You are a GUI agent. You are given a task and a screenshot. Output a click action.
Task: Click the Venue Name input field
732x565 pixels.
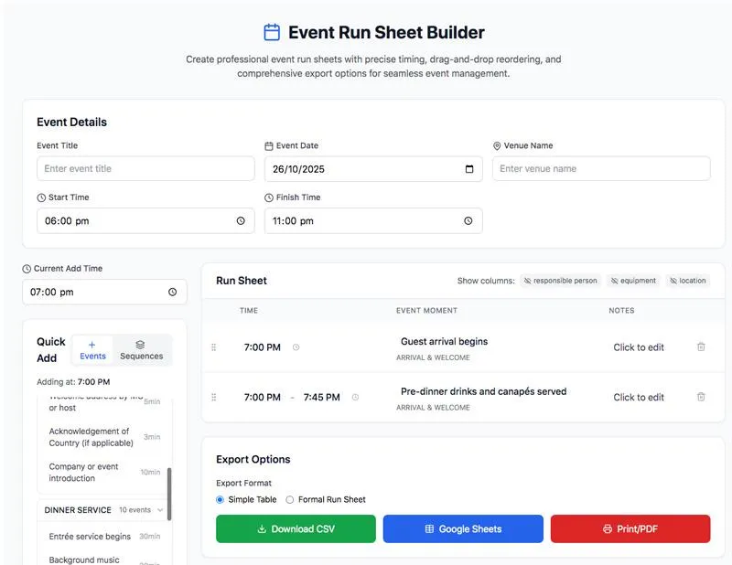pyautogui.click(x=601, y=168)
